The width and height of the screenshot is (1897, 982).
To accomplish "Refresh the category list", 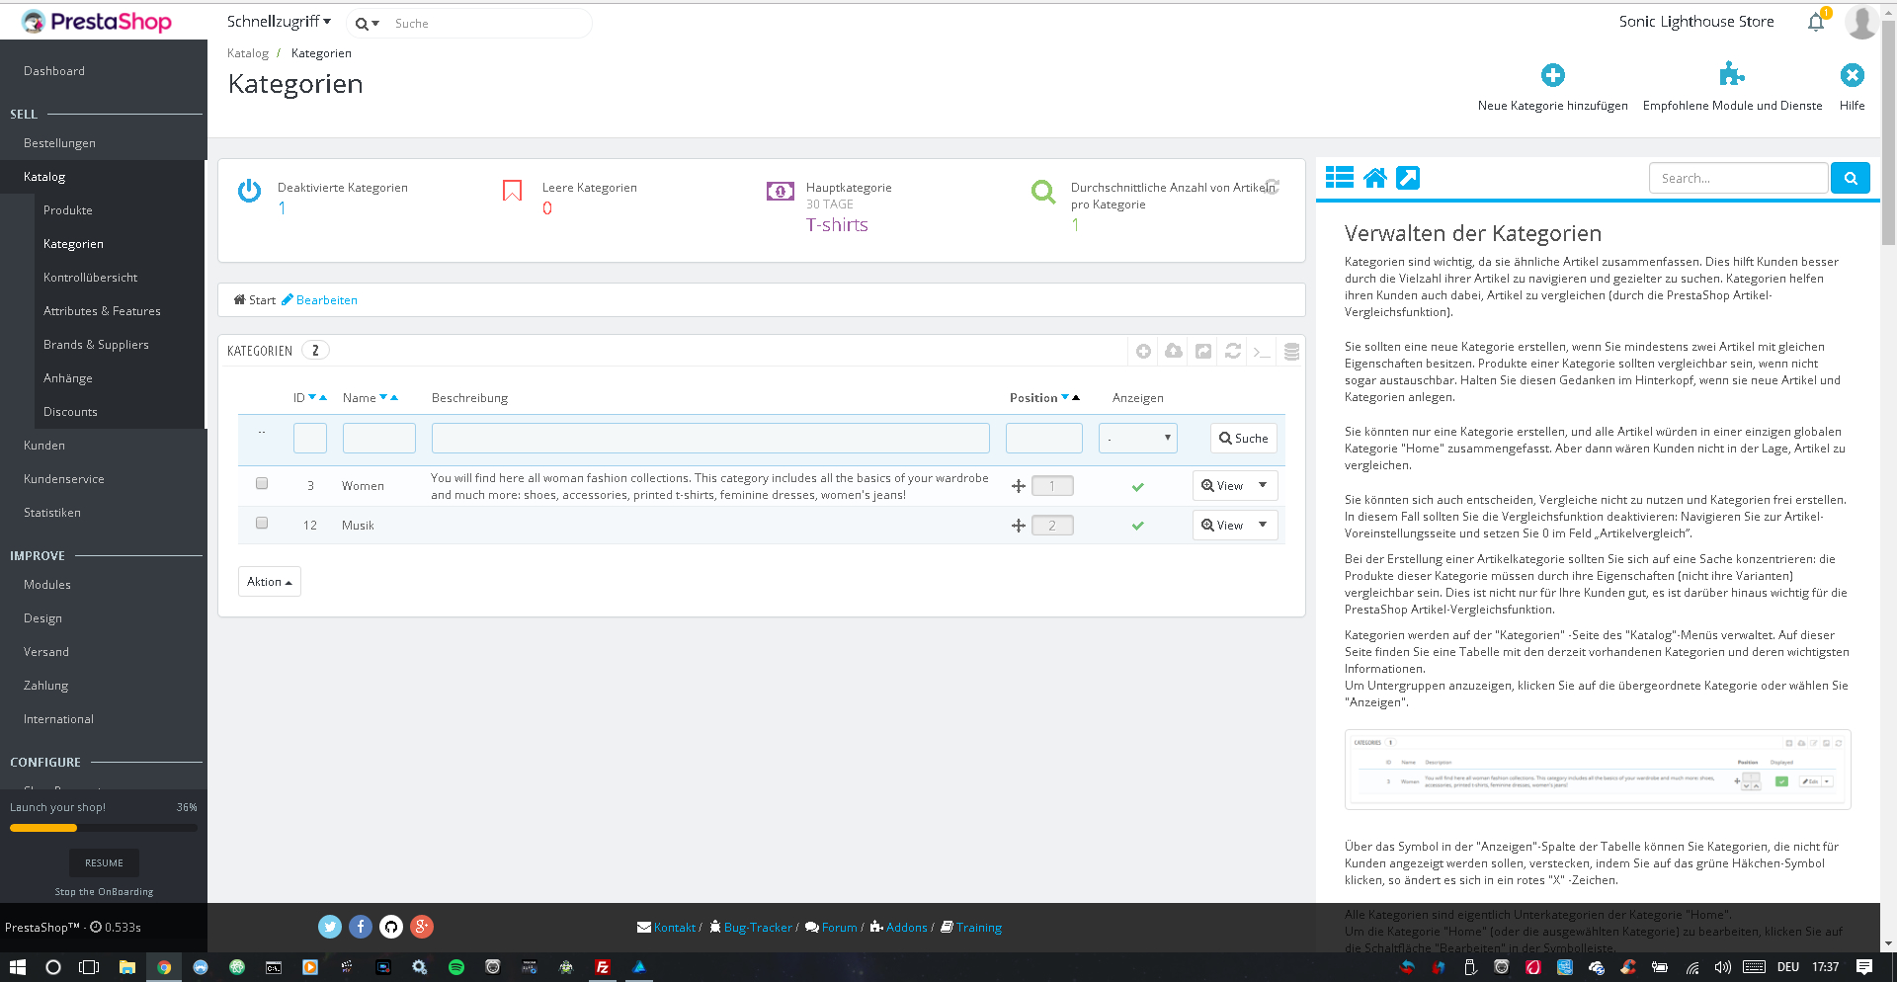I will (1232, 351).
